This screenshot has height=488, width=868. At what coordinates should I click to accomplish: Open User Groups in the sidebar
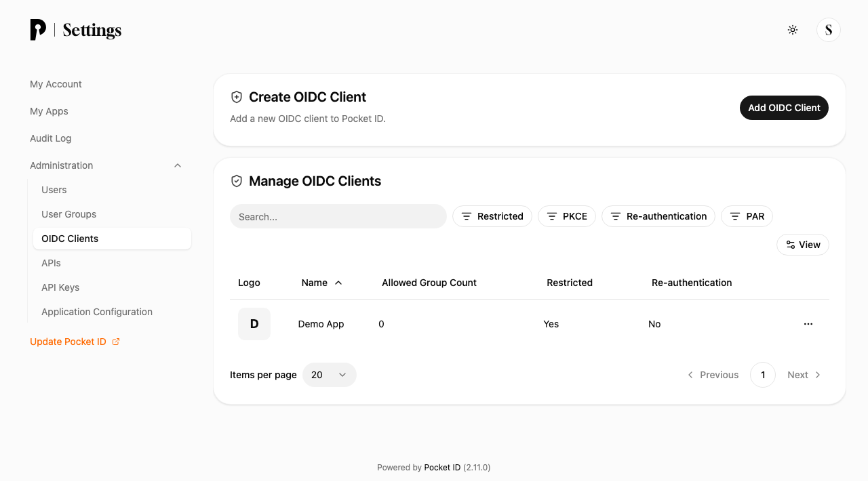coord(68,214)
